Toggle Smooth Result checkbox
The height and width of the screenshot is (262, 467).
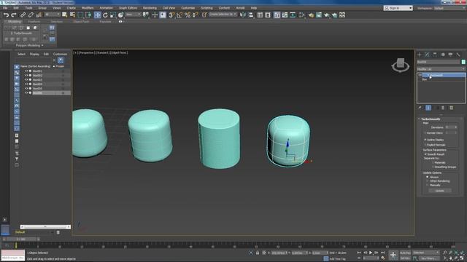point(425,154)
